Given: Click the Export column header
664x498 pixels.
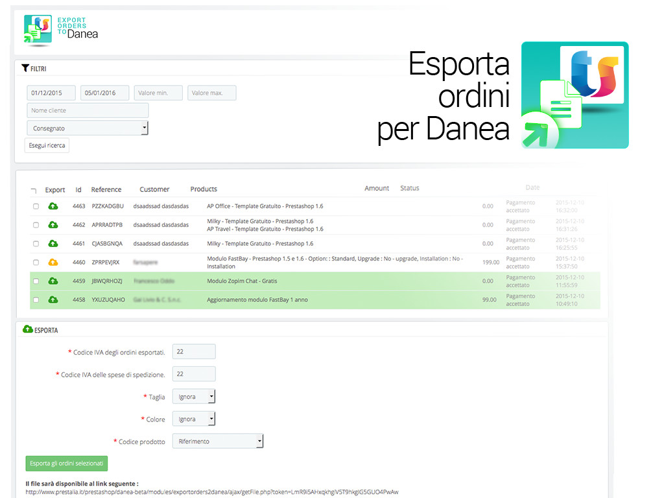Looking at the screenshot, I should coord(55,190).
